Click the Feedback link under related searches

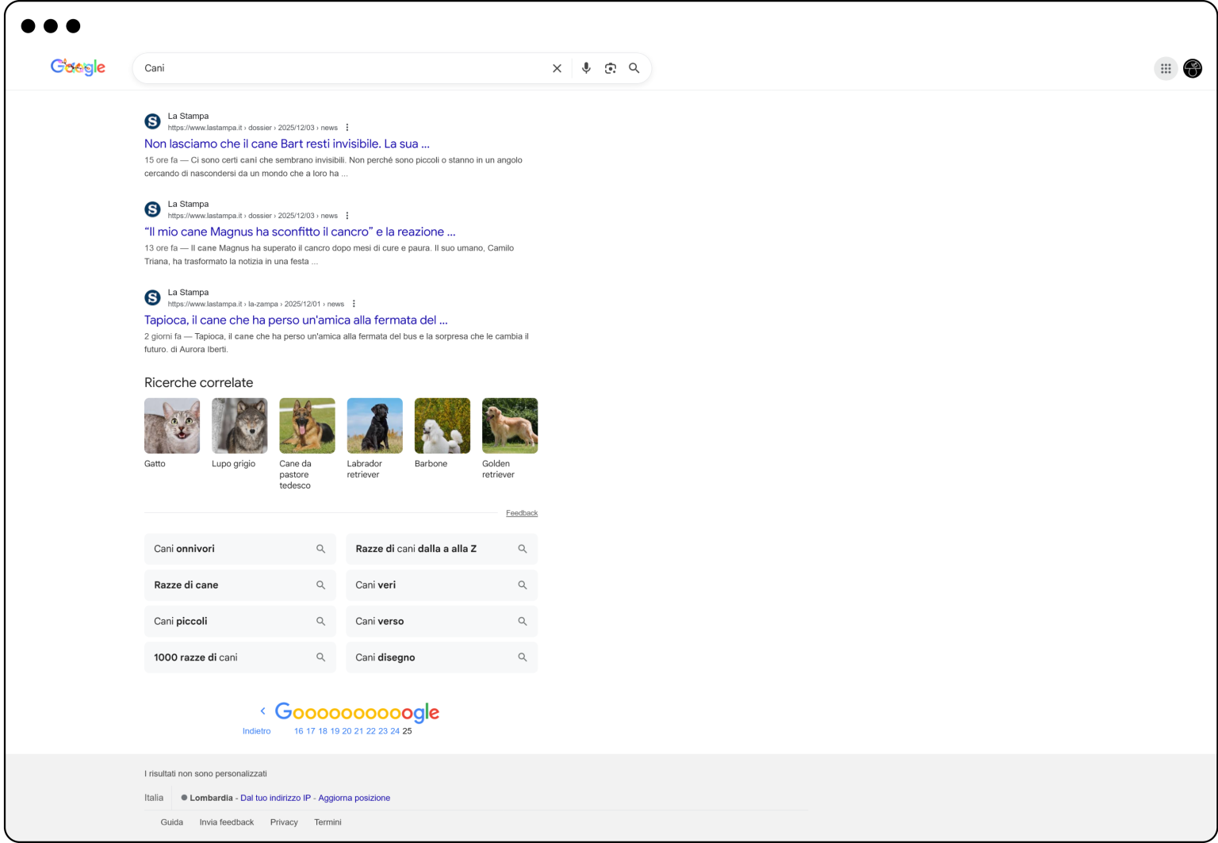(x=522, y=513)
